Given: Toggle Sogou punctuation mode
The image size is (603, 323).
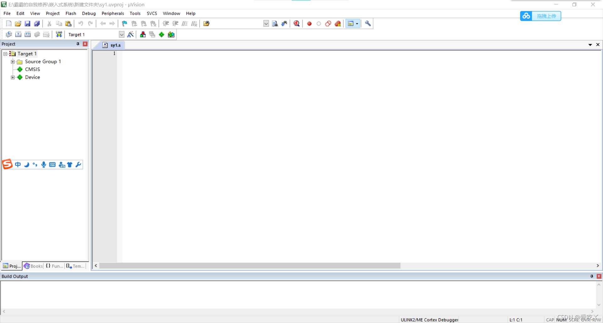Looking at the screenshot, I should tap(35, 165).
